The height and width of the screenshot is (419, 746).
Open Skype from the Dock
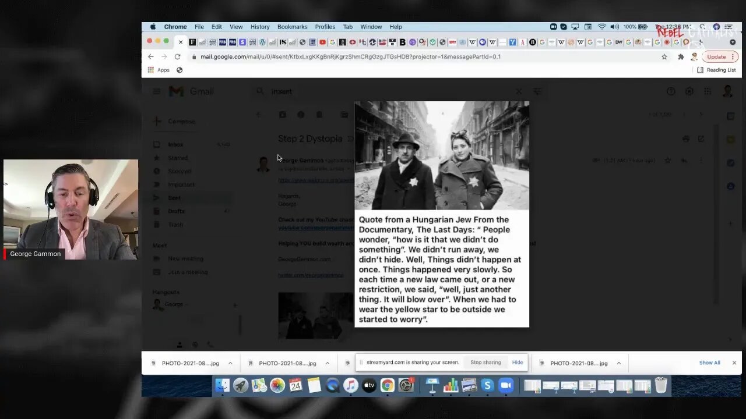point(487,385)
